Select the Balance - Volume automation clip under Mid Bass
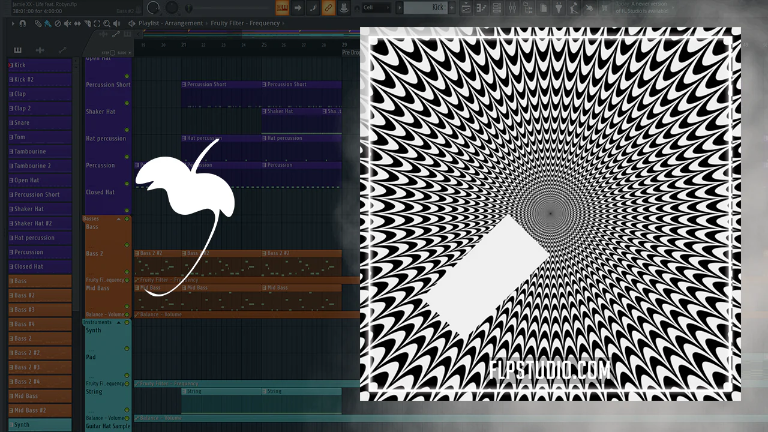 (246, 314)
